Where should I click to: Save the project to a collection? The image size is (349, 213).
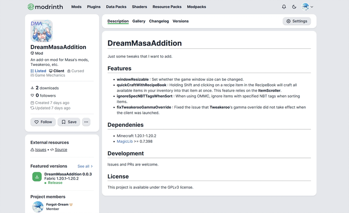(x=69, y=122)
